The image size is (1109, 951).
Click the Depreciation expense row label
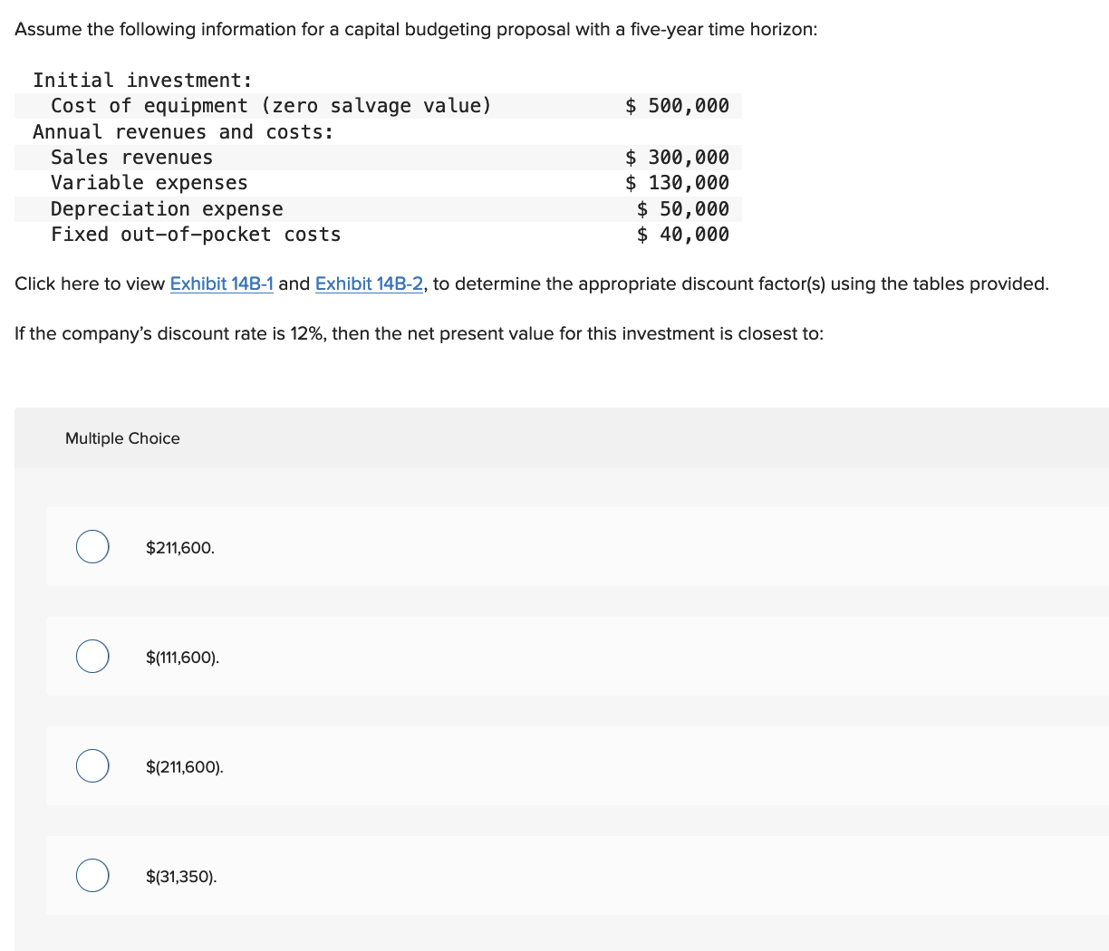(x=167, y=209)
